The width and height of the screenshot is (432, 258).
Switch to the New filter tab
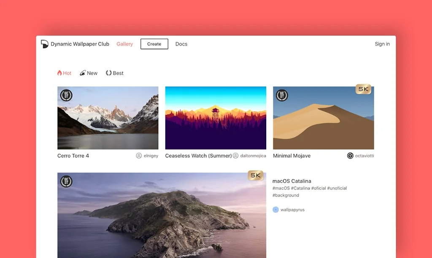pyautogui.click(x=89, y=73)
